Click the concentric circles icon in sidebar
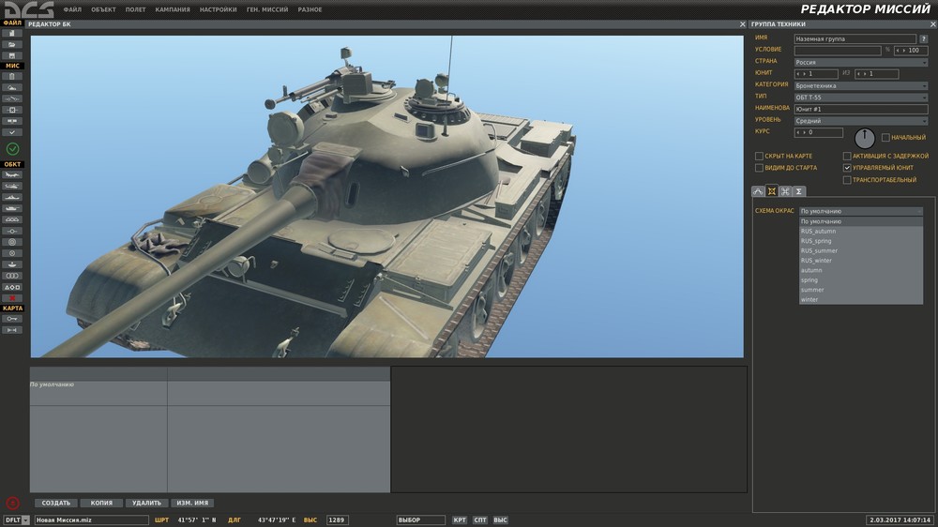 click(12, 242)
